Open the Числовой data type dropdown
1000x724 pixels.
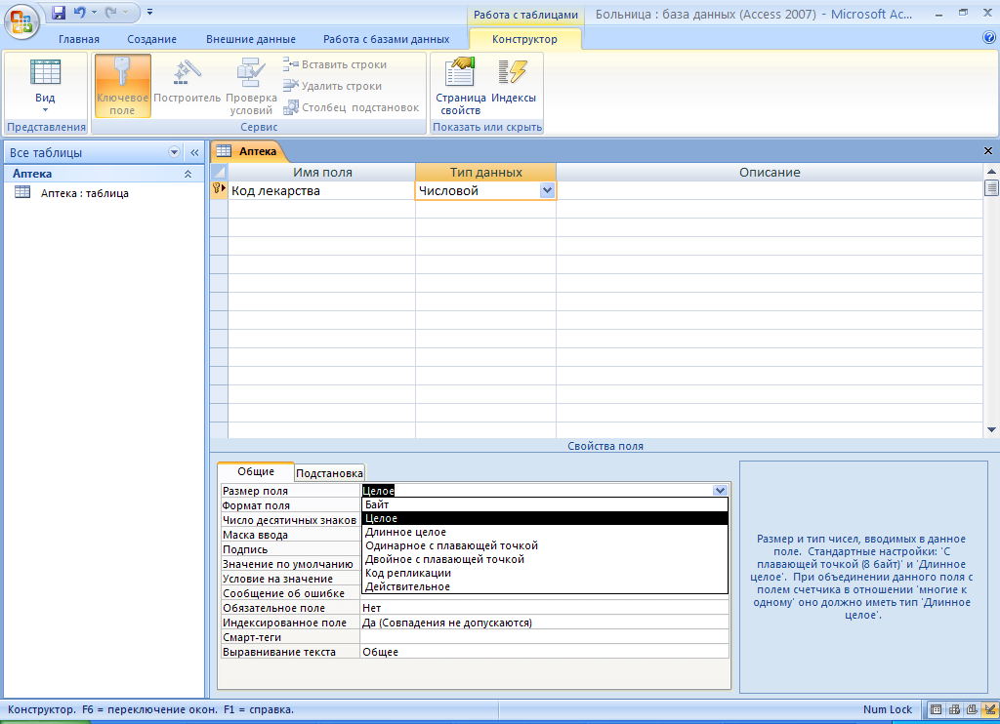click(547, 190)
